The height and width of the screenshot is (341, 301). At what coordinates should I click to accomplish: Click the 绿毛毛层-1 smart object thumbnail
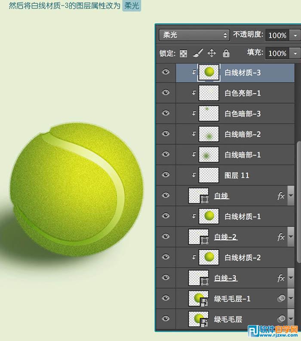[198, 298]
